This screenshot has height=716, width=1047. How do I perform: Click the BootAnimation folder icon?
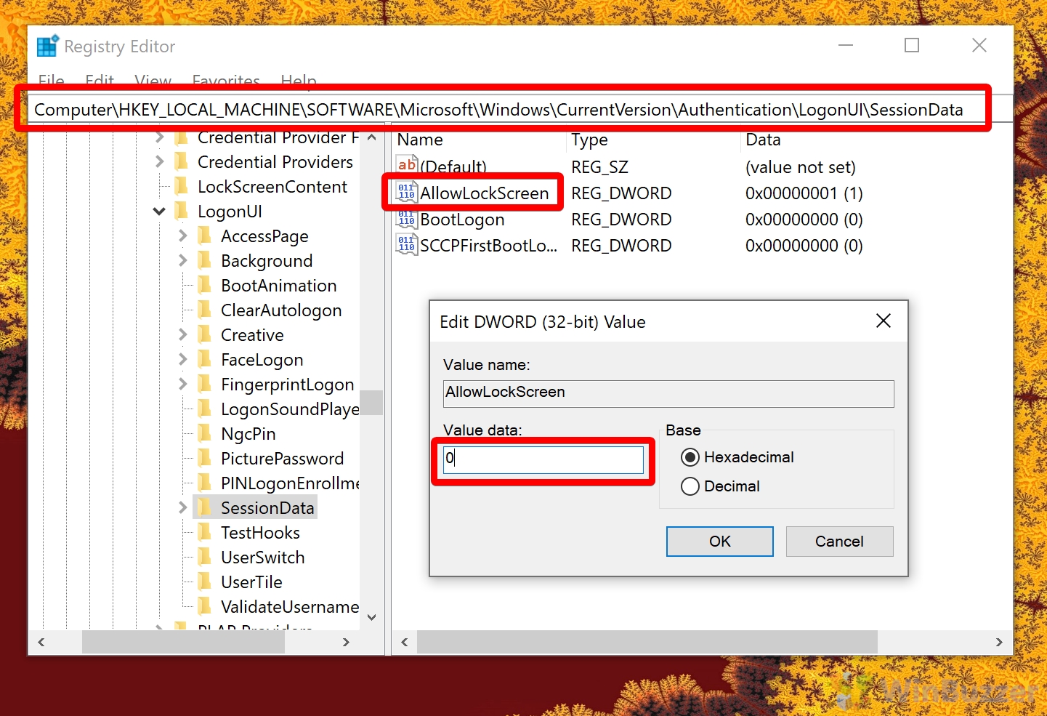coord(206,285)
